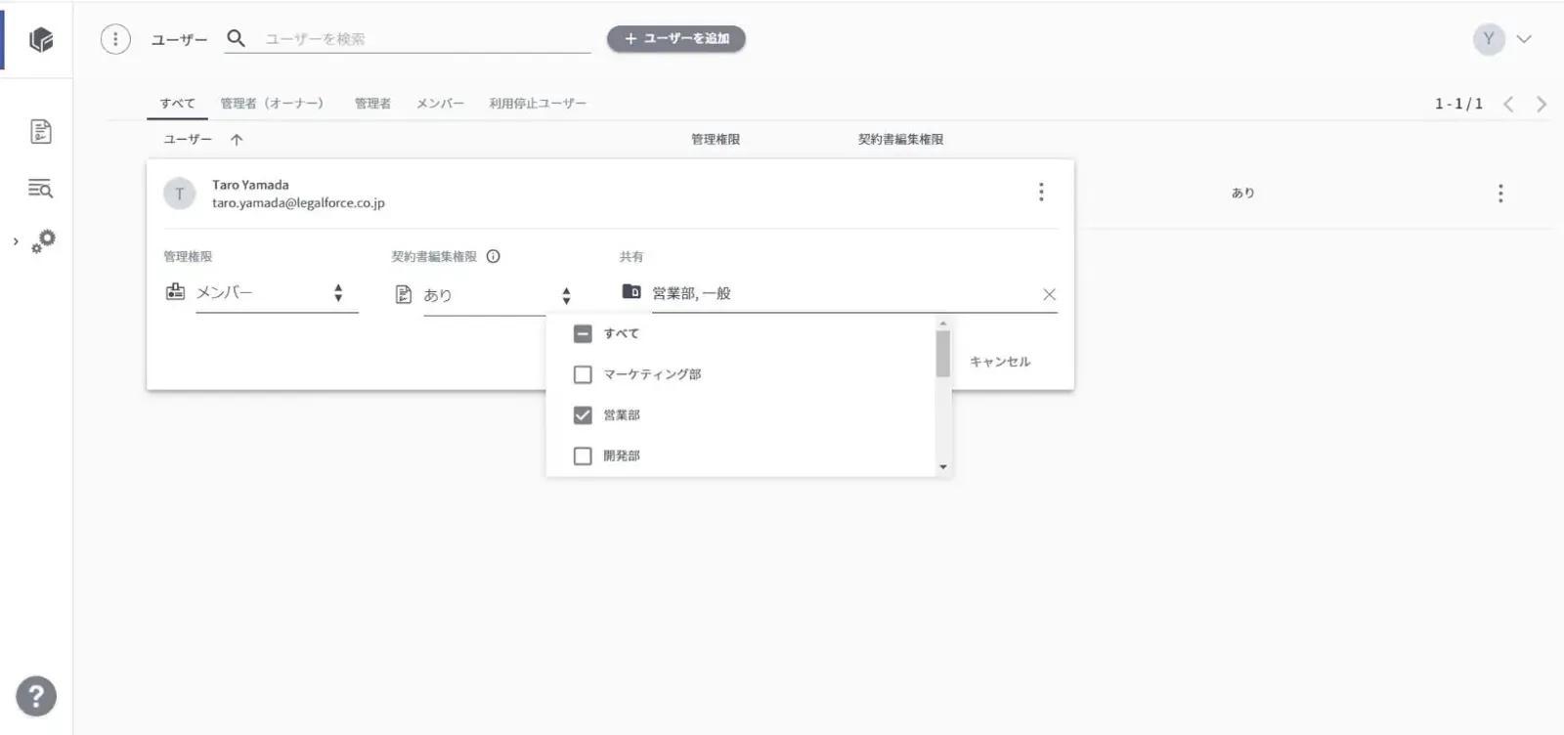
Task: Open the settings gears sidebar icon
Action: [x=43, y=240]
